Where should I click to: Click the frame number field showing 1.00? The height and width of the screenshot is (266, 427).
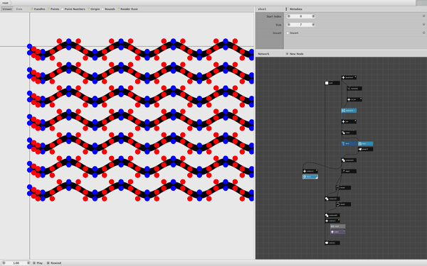16,262
